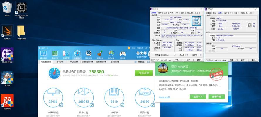Open 装机必备 cube icon
Viewport: 261px width, 117px height.
click(x=111, y=55)
